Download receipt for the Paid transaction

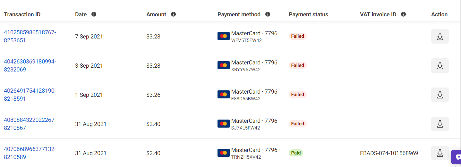(440, 153)
